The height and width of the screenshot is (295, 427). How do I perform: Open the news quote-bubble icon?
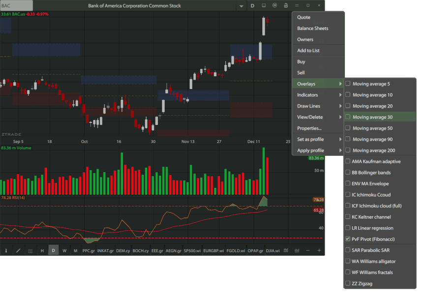pos(274,5)
